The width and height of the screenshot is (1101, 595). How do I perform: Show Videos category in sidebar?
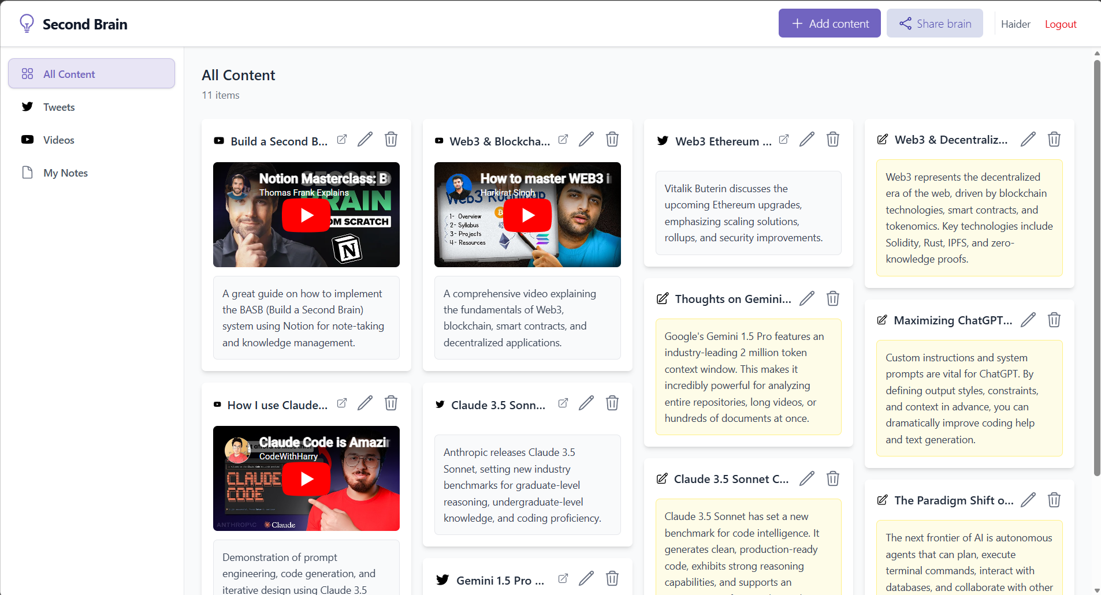[91, 140]
